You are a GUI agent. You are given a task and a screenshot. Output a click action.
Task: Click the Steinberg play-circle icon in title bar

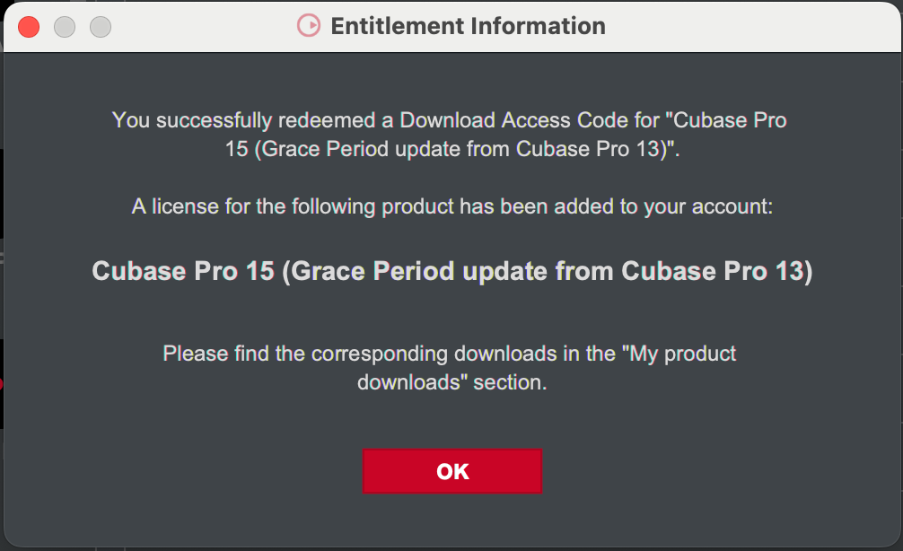[308, 26]
